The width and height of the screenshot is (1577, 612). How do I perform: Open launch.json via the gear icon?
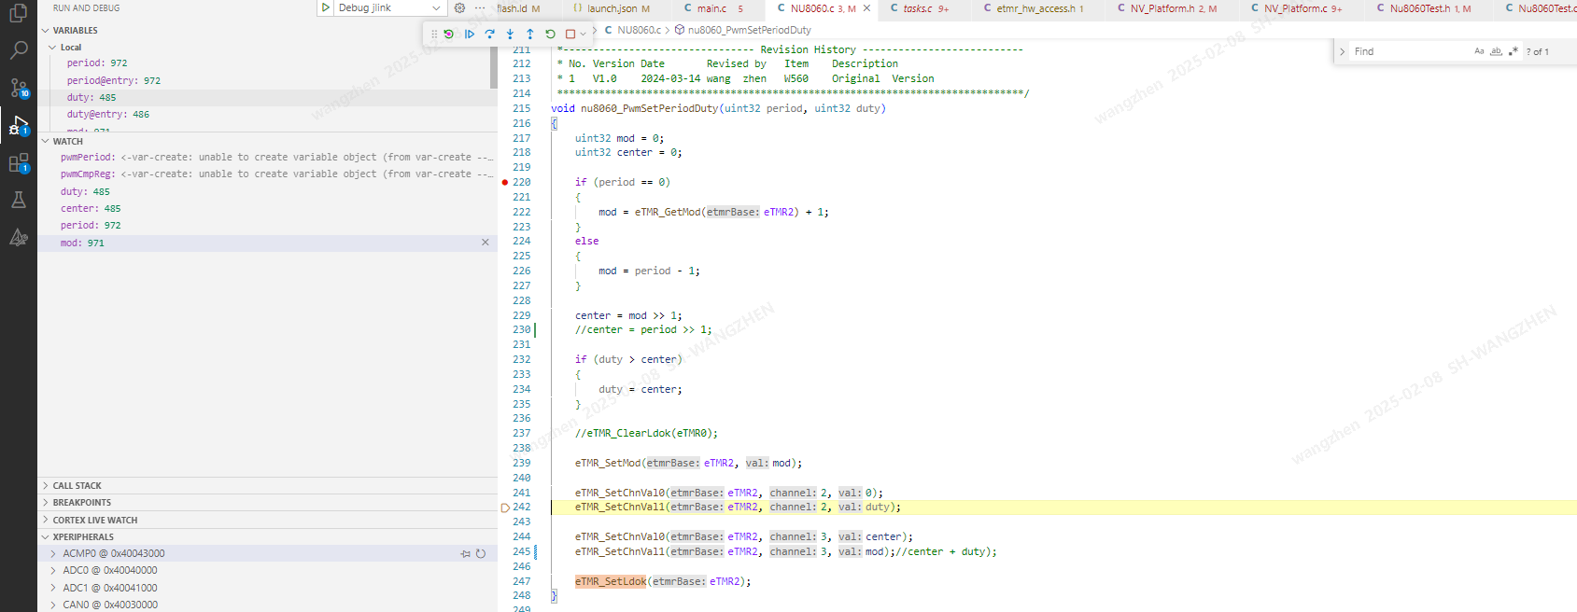coord(459,8)
